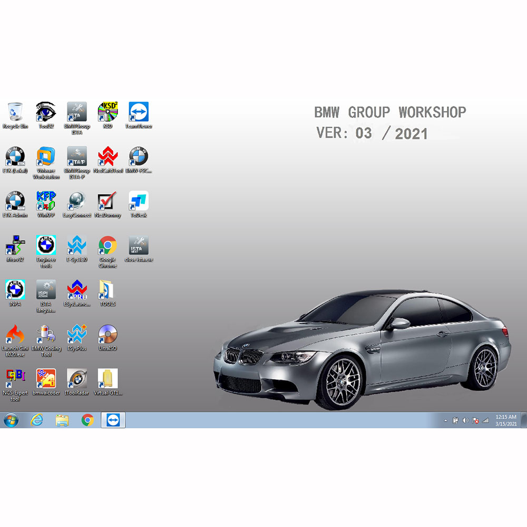Screen dimensions: 527x527
Task: Launch the NcsDummy shortcut
Action: (108, 204)
